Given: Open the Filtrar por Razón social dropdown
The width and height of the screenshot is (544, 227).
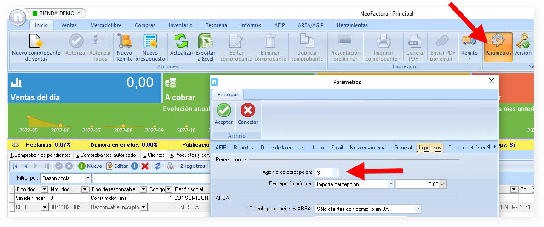Looking at the screenshot, I should [x=87, y=178].
